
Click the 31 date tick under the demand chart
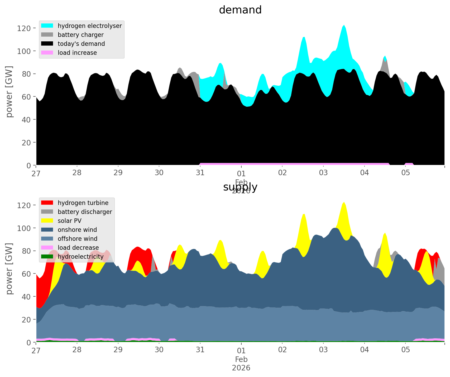(200, 173)
